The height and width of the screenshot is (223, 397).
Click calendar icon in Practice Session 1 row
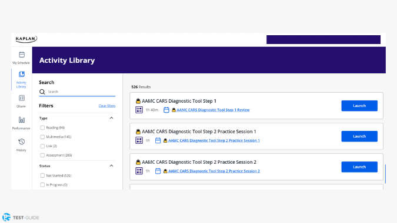158,140
